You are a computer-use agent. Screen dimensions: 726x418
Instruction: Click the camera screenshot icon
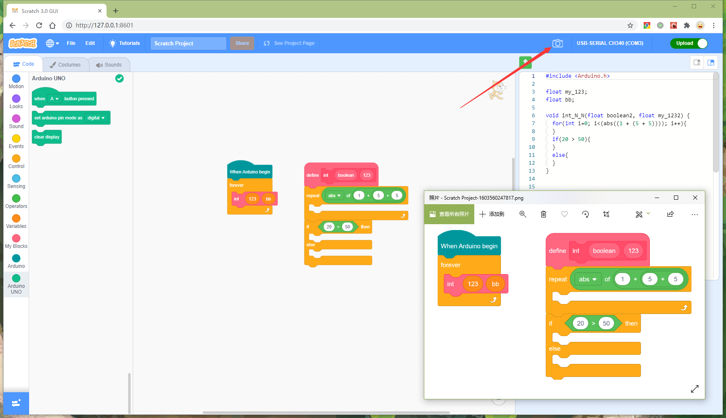point(558,43)
